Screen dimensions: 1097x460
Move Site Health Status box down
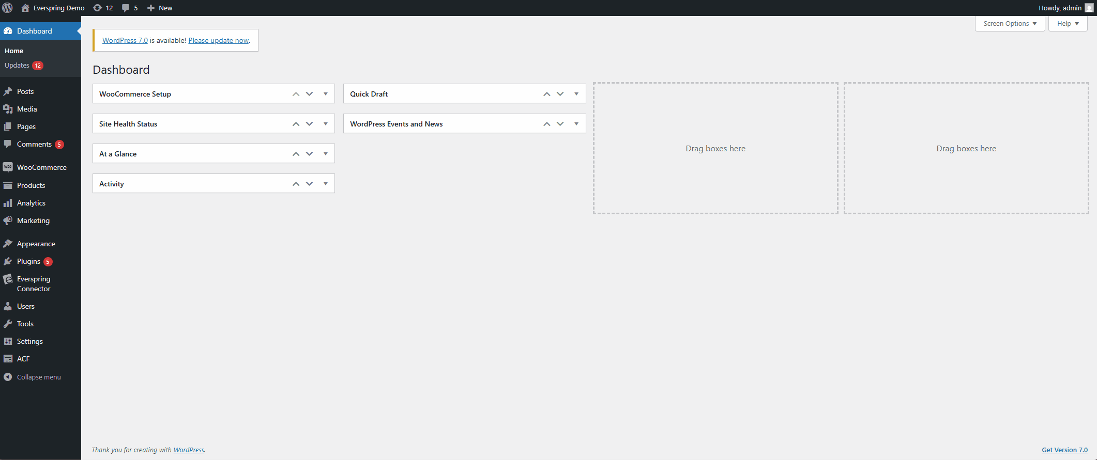(309, 124)
